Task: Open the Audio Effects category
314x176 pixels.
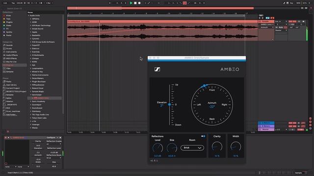Action: (12, 55)
